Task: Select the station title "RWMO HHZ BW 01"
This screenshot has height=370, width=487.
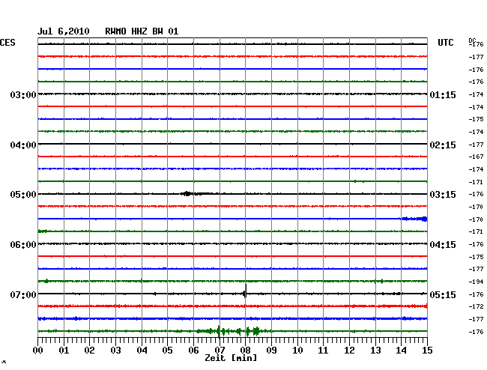Action: coord(142,31)
